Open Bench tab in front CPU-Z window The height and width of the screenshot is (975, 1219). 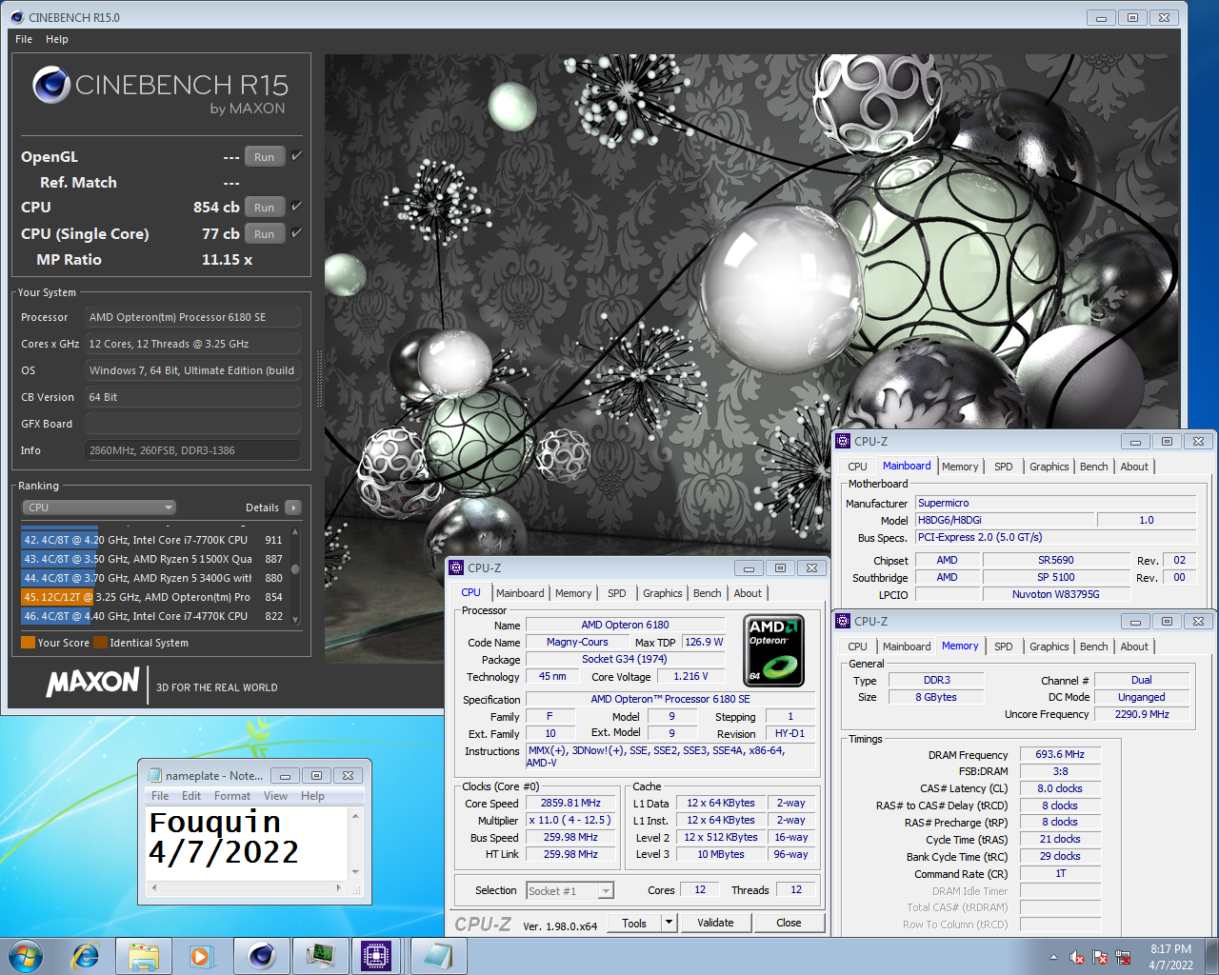[707, 593]
